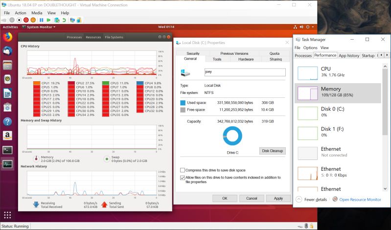Click the blue CPU4 color swatch
This screenshot has width=391, height=230.
(x=140, y=83)
